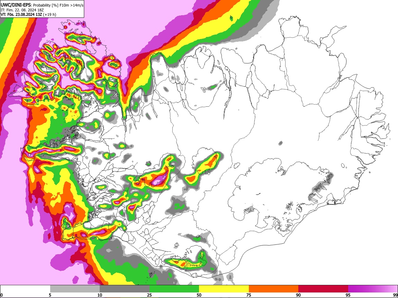The width and height of the screenshot is (398, 298).
Task: Select the red 90-95% legend segment
Action: 323,289
